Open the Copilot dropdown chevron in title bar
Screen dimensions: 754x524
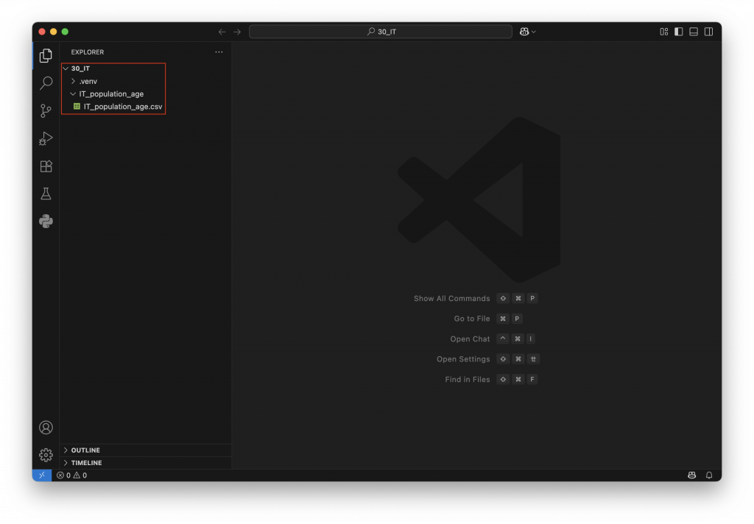534,32
